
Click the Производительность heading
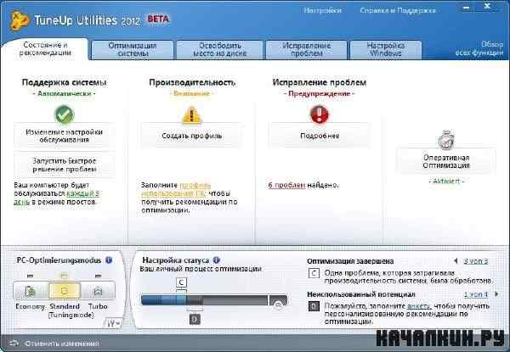192,82
